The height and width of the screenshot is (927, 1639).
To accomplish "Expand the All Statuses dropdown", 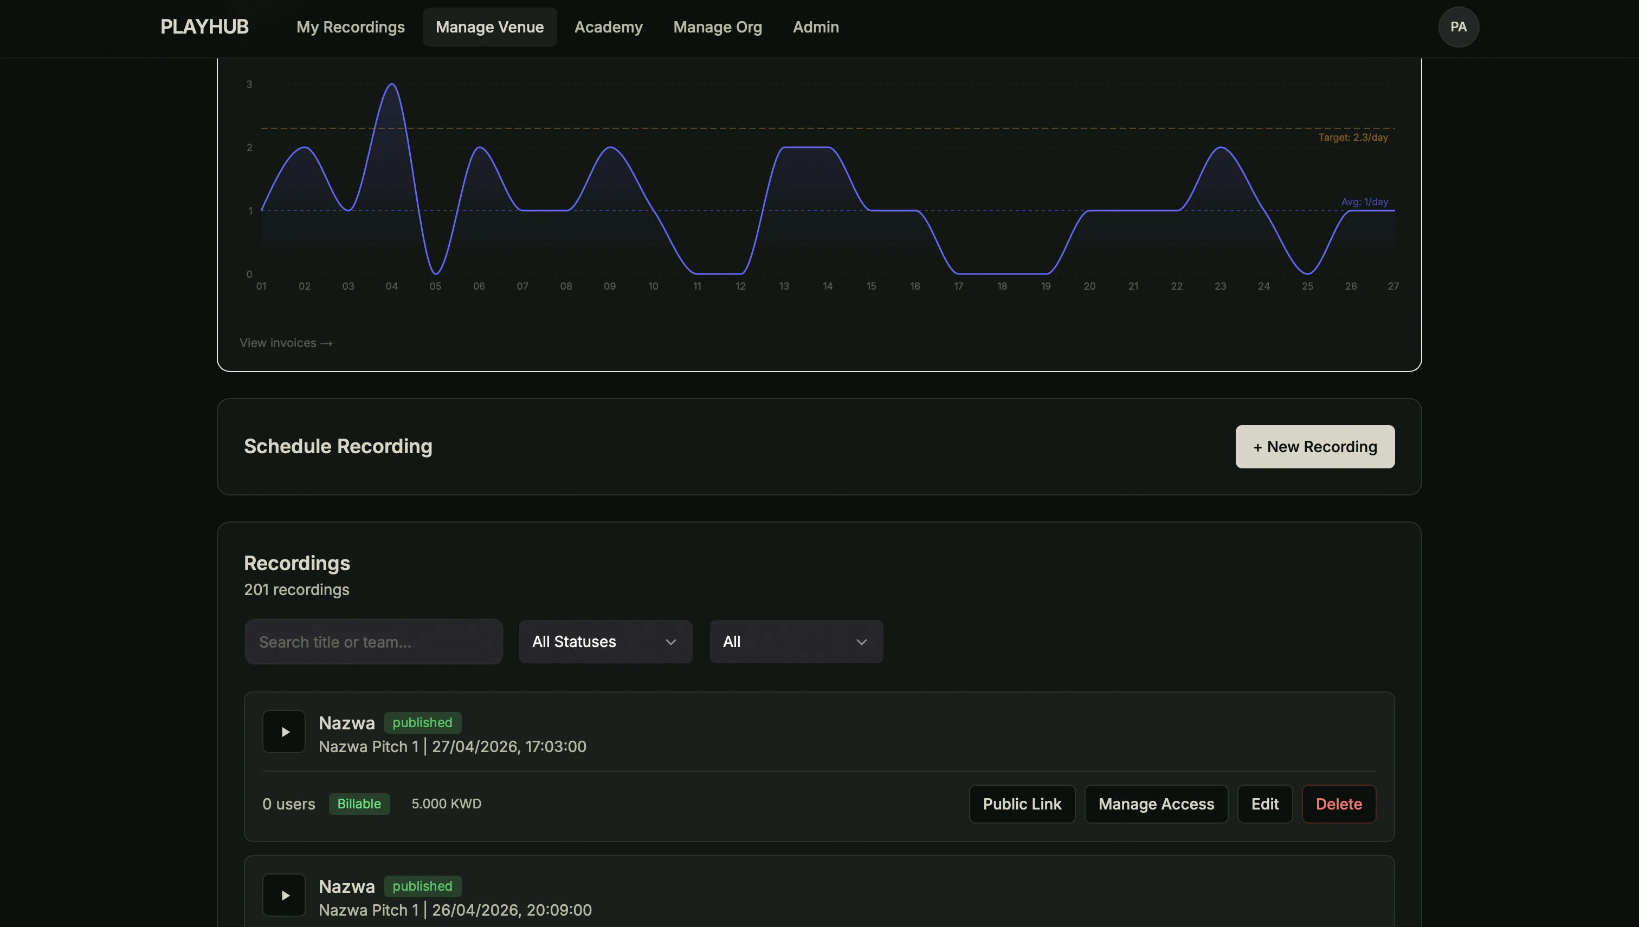I will 604,641.
